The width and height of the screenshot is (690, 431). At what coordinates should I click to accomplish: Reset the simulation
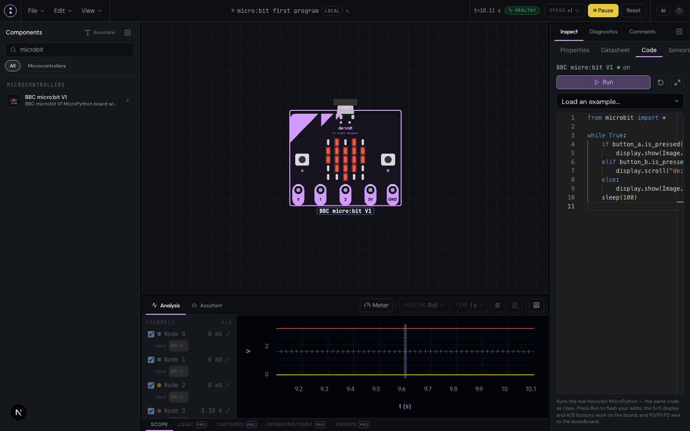633,10
